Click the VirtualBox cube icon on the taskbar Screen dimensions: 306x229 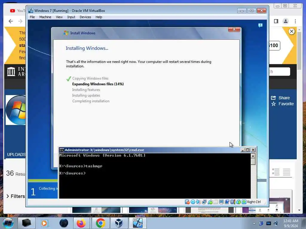coord(119,223)
